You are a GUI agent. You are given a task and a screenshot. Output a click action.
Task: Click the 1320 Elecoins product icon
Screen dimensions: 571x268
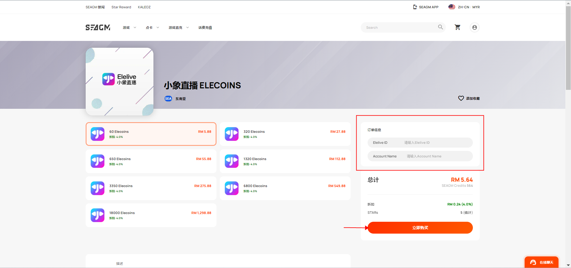[232, 161]
